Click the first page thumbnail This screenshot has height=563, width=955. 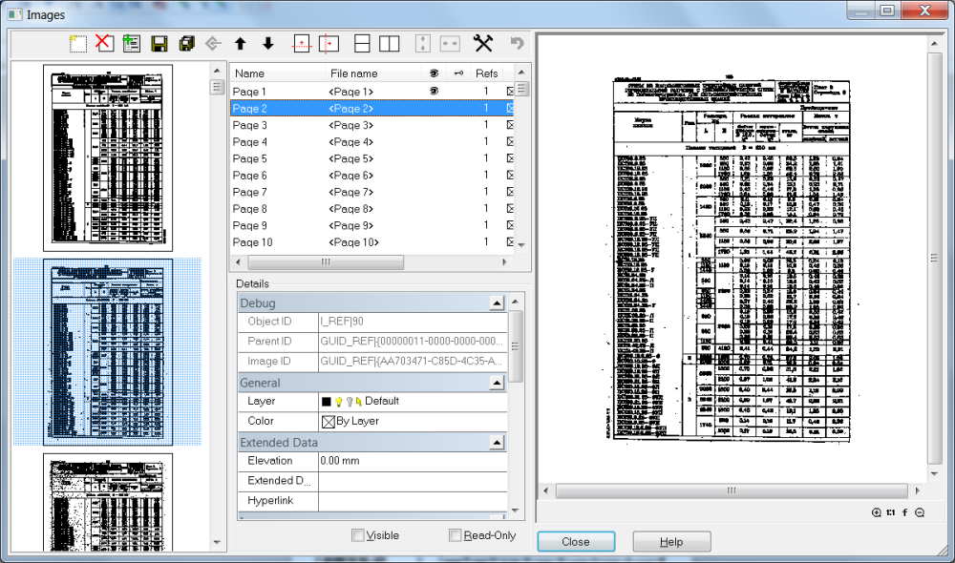[108, 158]
